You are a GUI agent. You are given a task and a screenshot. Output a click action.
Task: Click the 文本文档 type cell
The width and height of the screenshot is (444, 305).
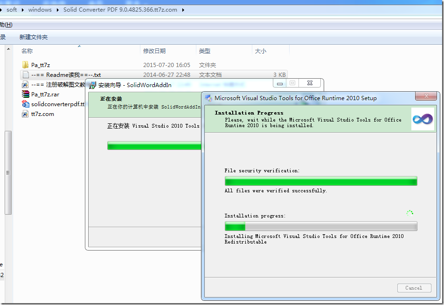point(210,75)
